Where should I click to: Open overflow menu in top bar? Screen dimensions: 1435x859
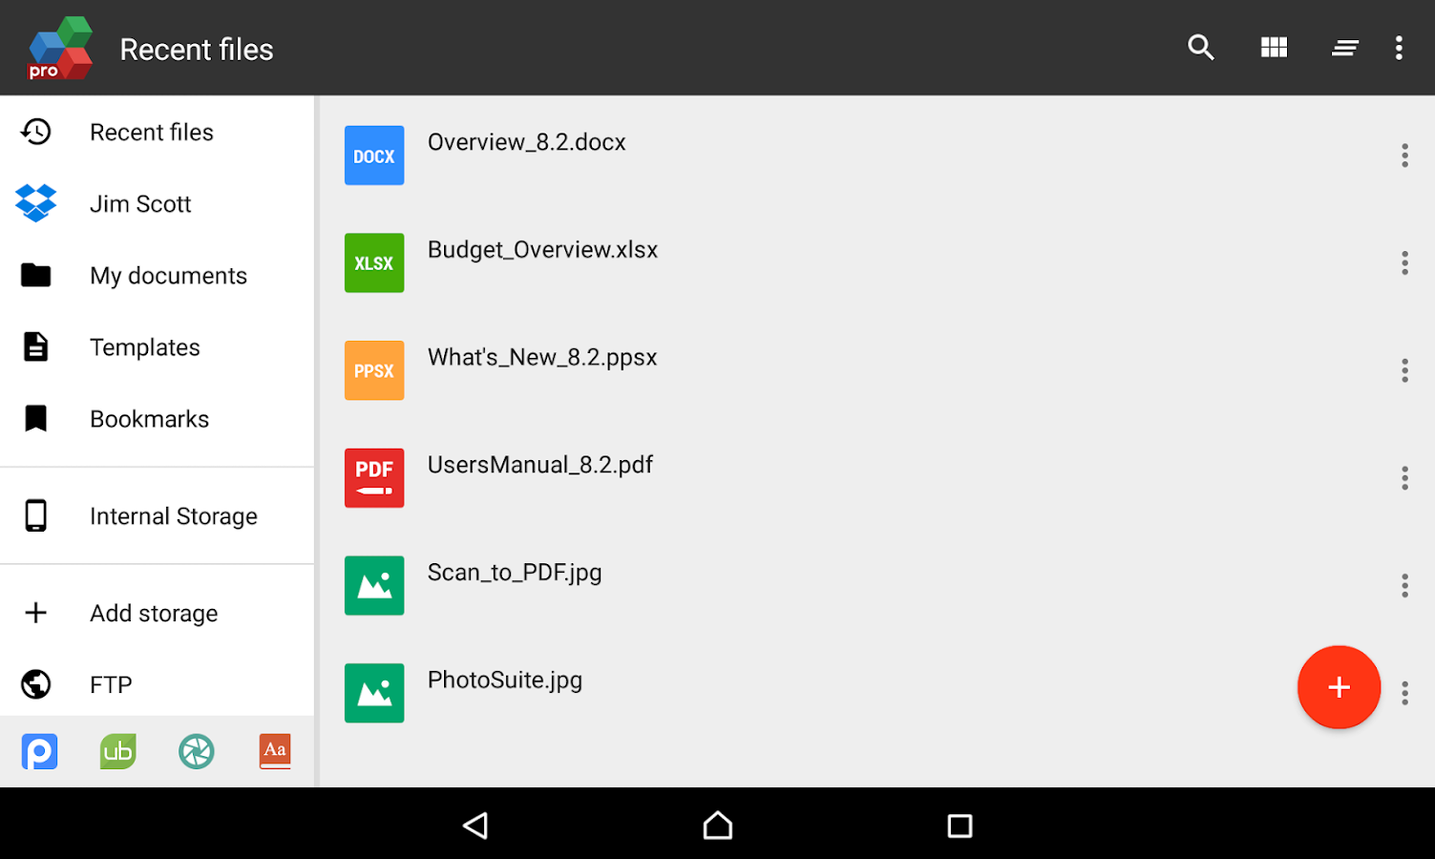[1399, 48]
